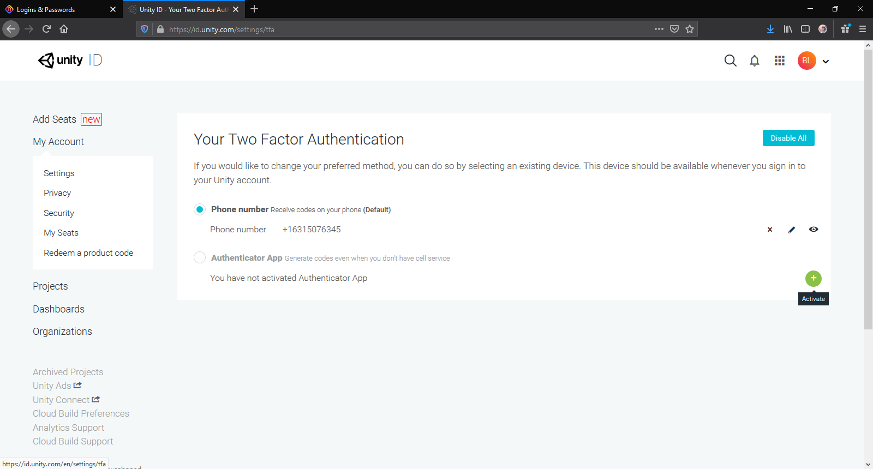Open Add Seats link
This screenshot has height=469, width=873.
55,119
